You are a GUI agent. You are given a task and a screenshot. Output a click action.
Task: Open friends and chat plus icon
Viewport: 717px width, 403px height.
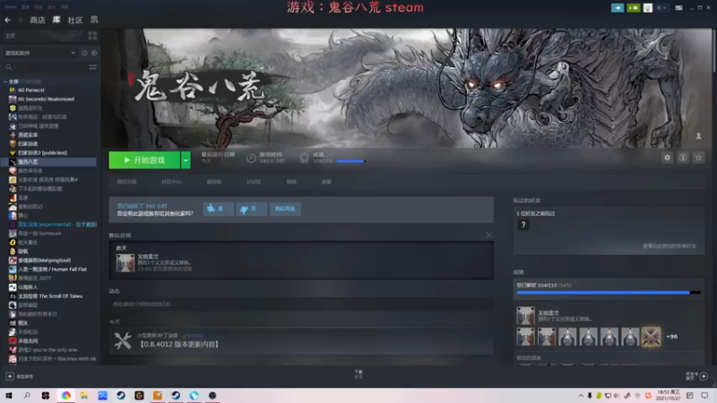[x=704, y=376]
